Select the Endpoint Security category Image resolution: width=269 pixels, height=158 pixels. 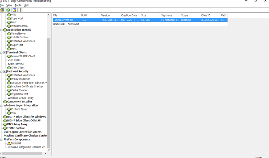(18, 71)
